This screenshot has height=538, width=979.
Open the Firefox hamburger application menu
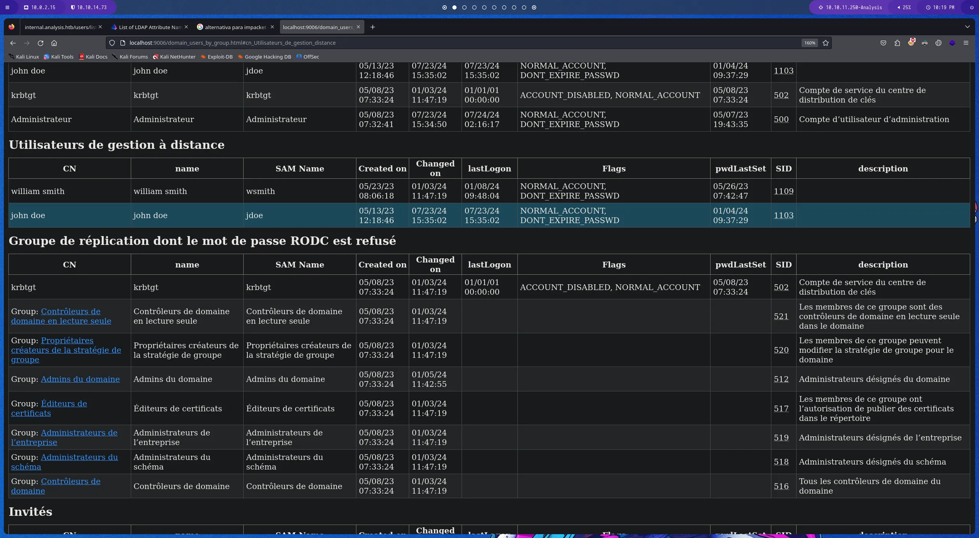(x=966, y=43)
